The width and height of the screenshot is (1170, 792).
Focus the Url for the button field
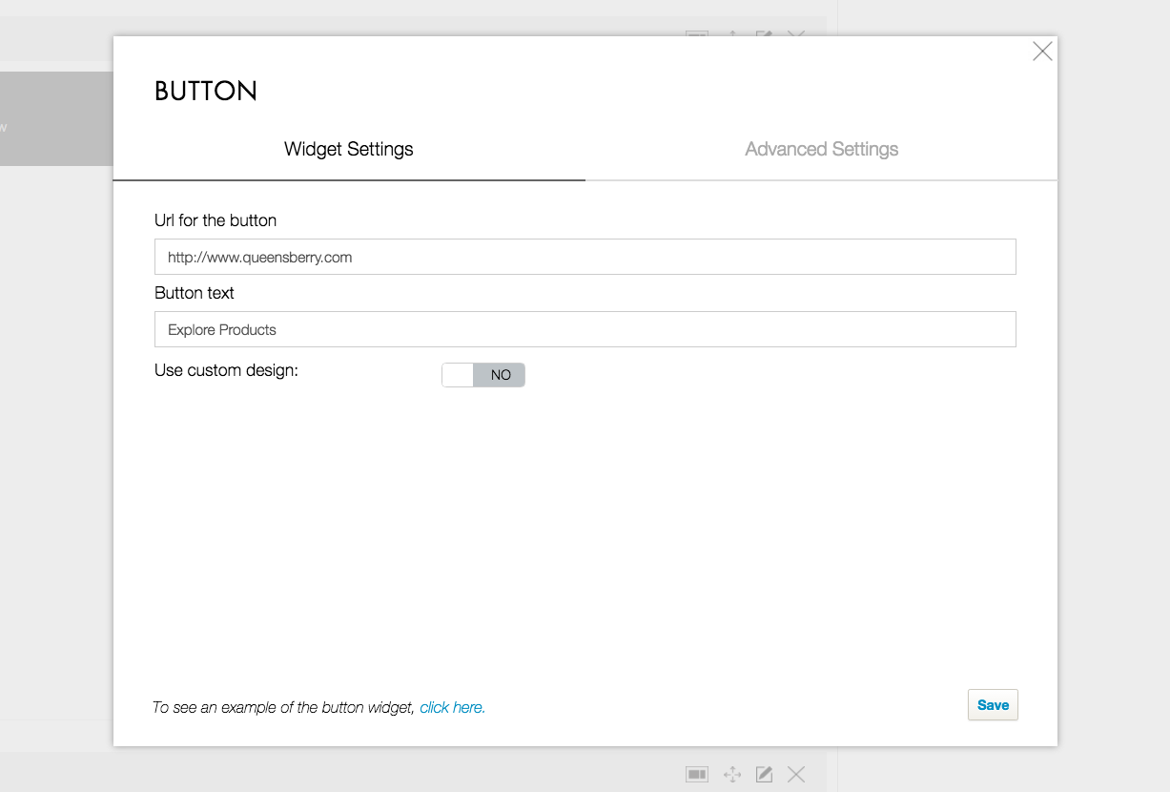point(585,258)
